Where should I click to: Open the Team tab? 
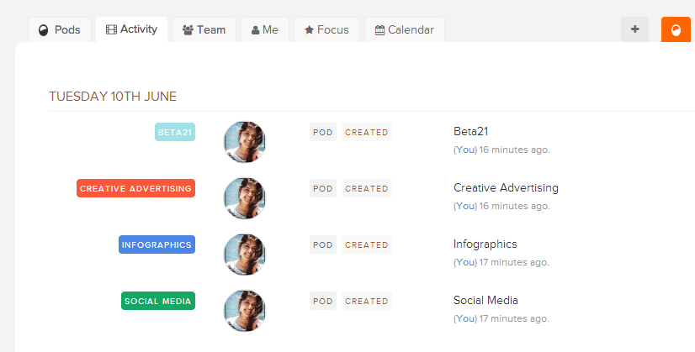pyautogui.click(x=204, y=29)
